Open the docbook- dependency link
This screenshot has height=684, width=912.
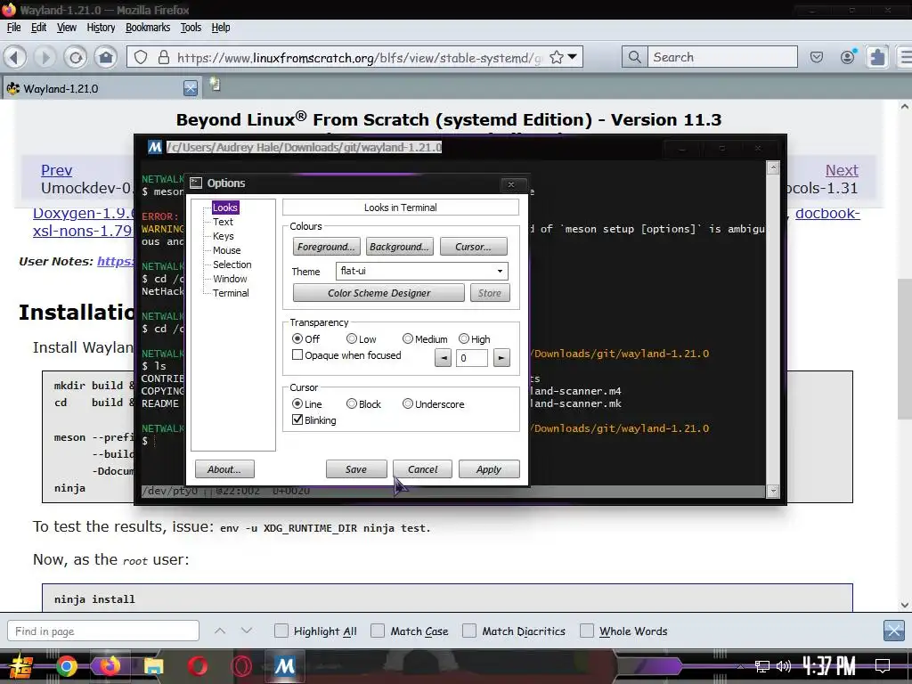coord(827,214)
